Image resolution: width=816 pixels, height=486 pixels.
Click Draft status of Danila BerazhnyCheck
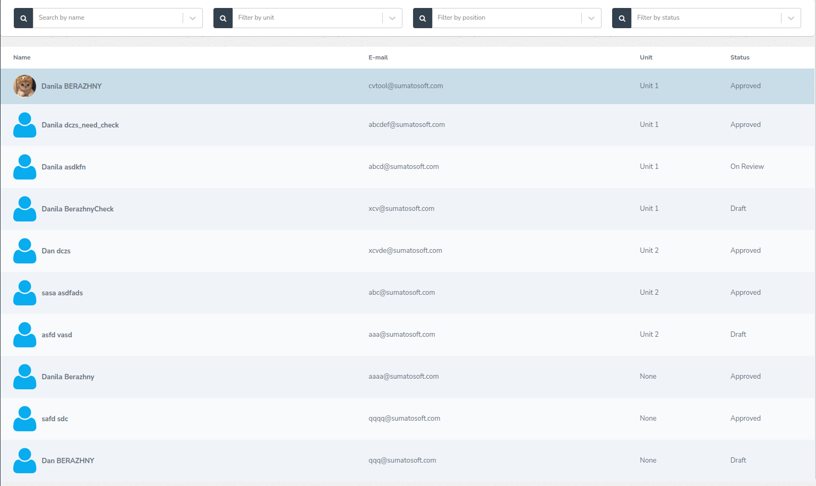pos(738,208)
